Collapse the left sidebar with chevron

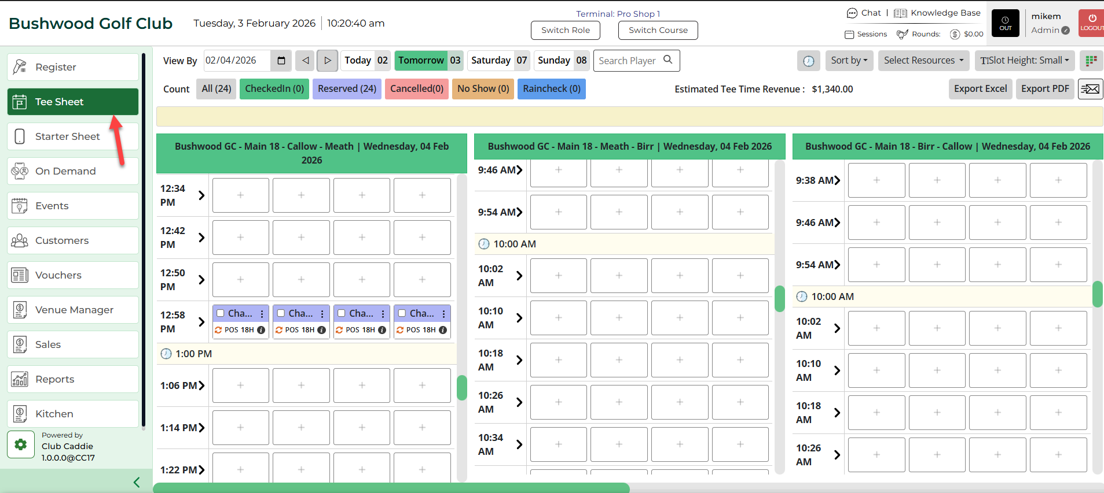137,482
